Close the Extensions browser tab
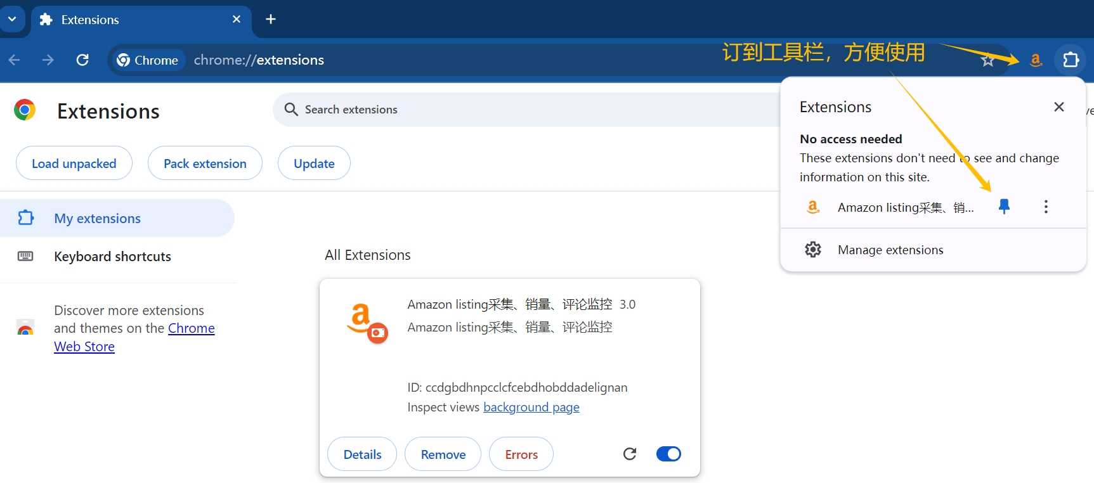 (237, 19)
